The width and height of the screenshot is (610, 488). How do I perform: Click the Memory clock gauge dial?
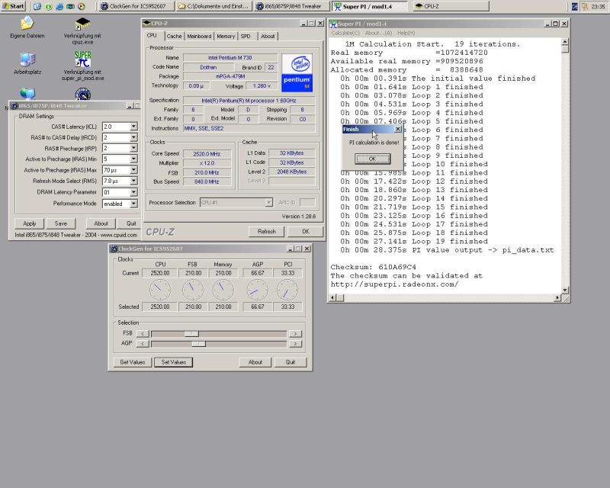[223, 290]
